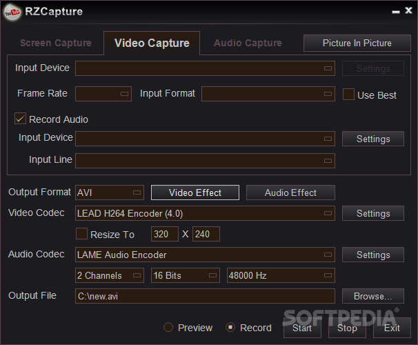This screenshot has width=418, height=345.
Task: Open the Audio Codec dropdown
Action: [x=205, y=255]
